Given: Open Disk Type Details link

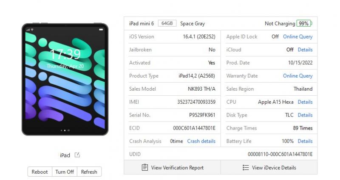Looking at the screenshot, I should (x=305, y=115).
